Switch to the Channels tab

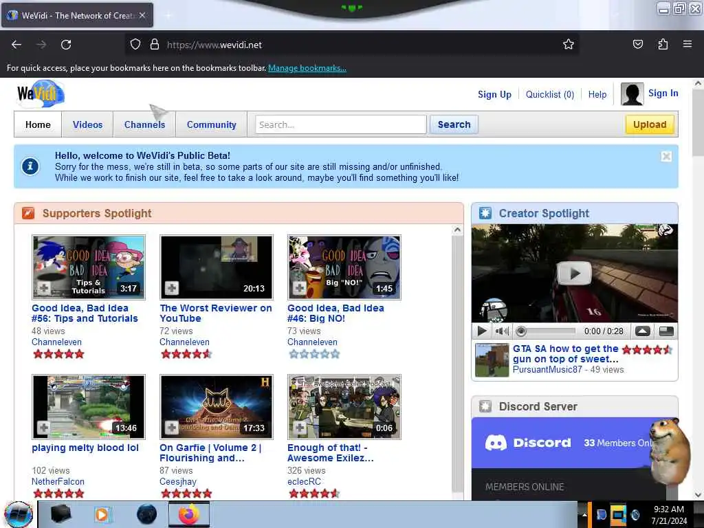coord(144,124)
